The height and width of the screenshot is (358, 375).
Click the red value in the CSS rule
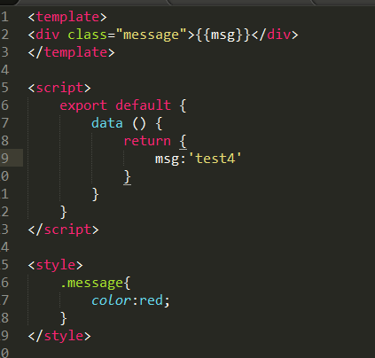click(151, 300)
